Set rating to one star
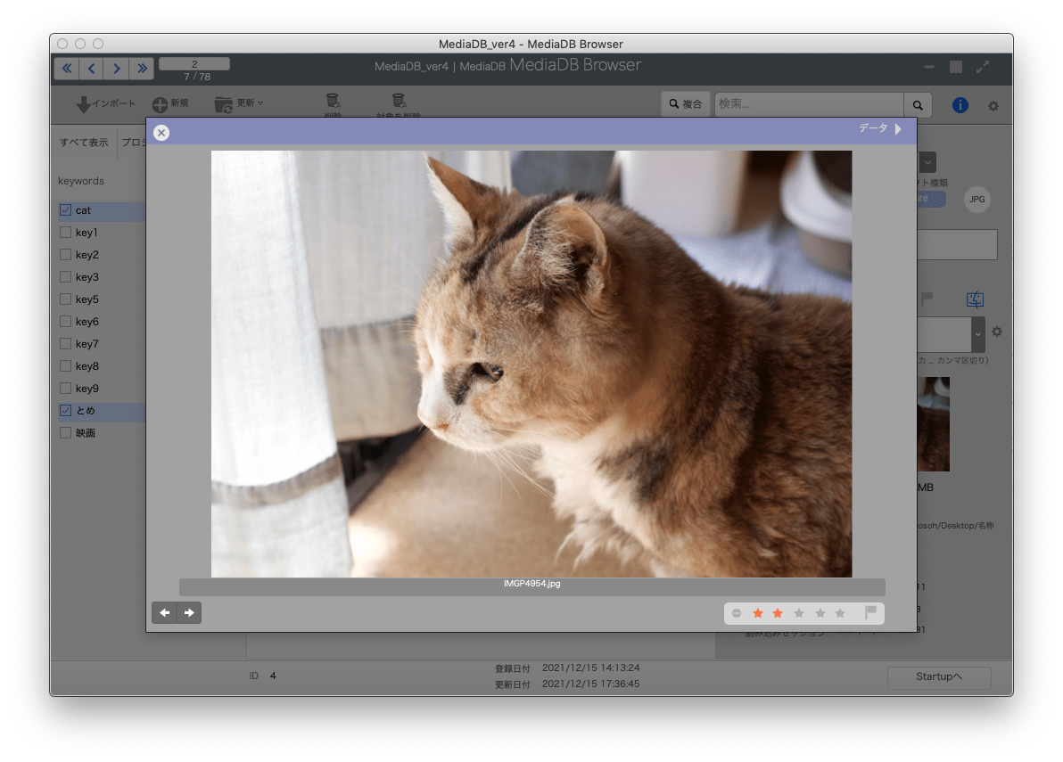Image resolution: width=1063 pixels, height=762 pixels. coord(758,614)
